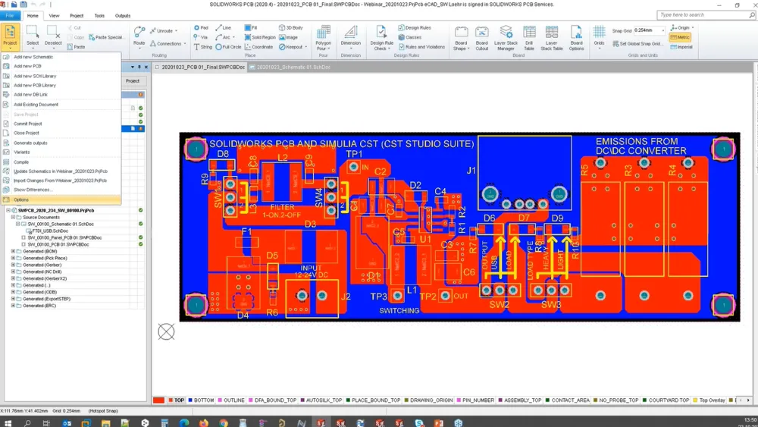Select the BOTTOM layer tab
The image size is (758, 427).
click(x=201, y=400)
